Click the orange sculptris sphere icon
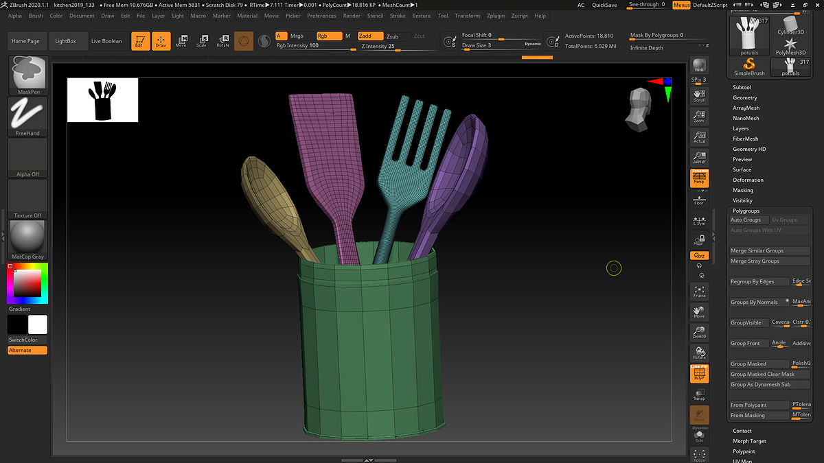Image resolution: width=824 pixels, height=463 pixels. pos(243,41)
